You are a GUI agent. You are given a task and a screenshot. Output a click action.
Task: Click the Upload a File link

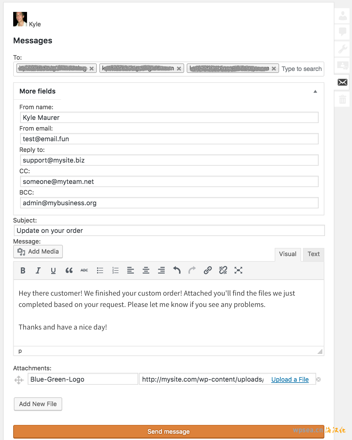290,380
